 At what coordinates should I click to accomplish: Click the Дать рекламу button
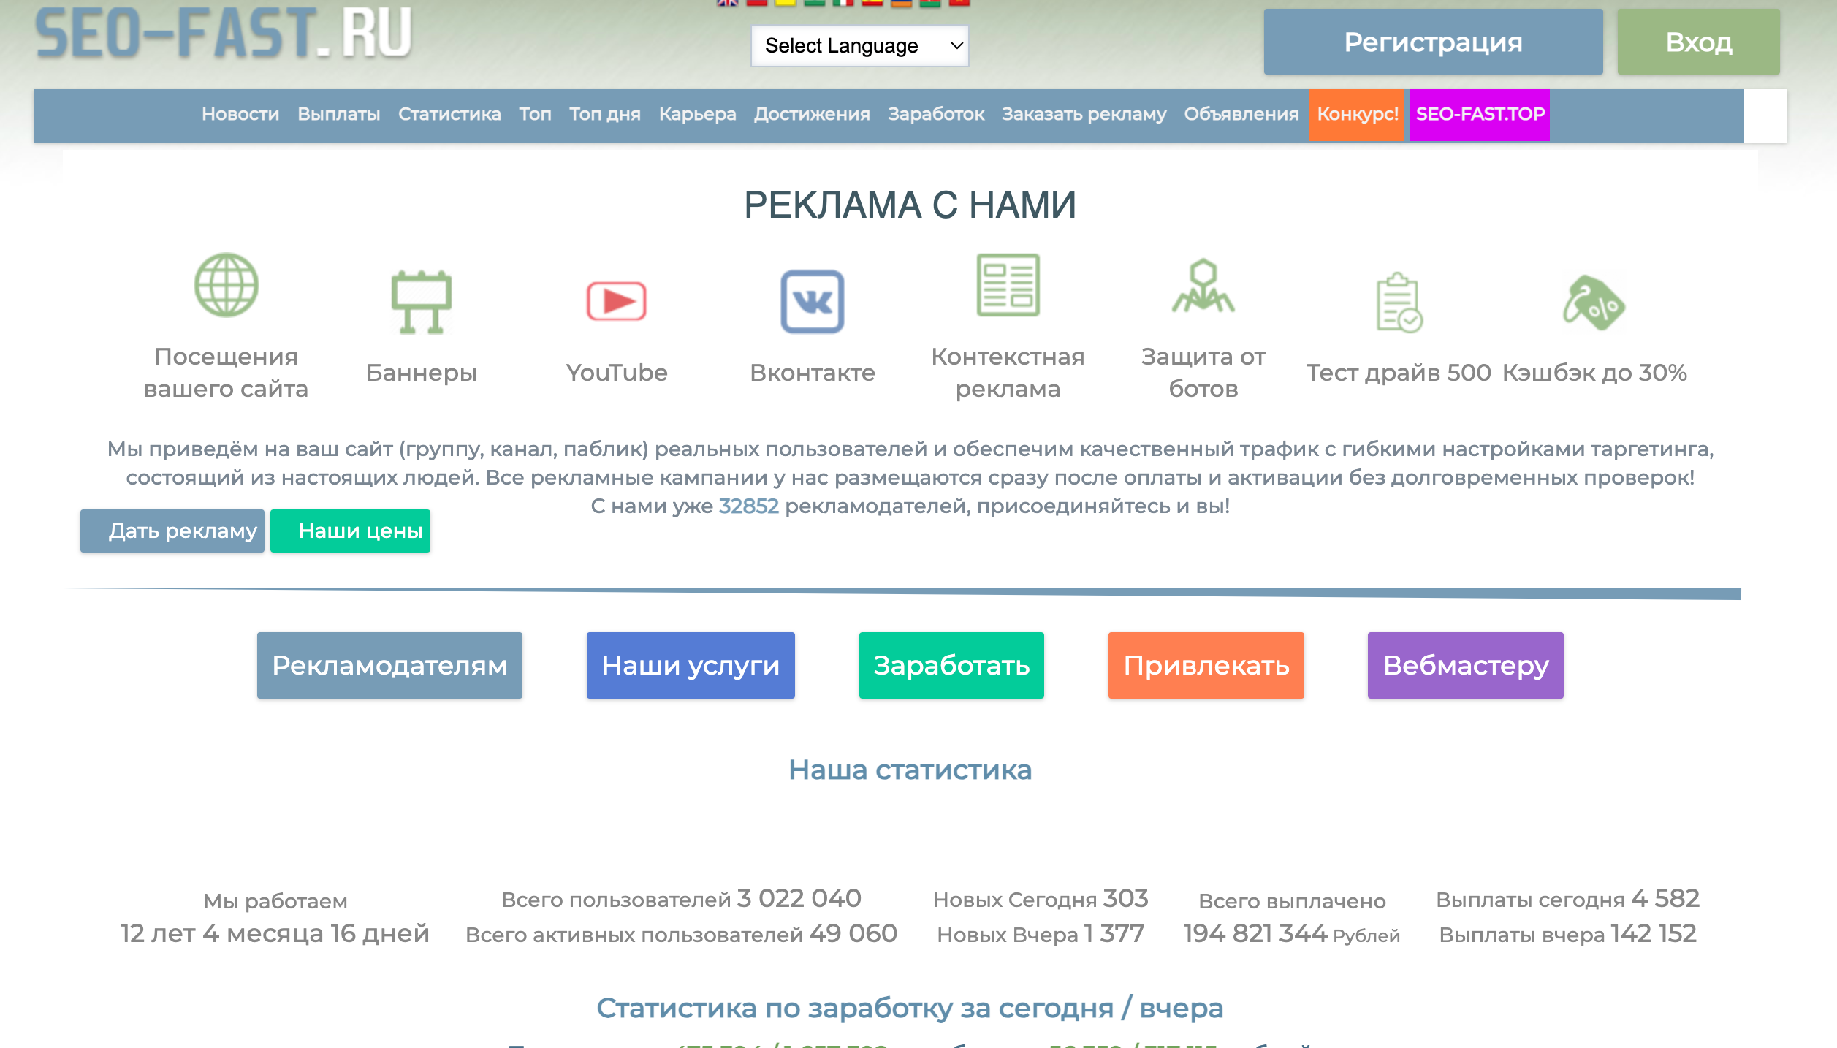pyautogui.click(x=172, y=531)
